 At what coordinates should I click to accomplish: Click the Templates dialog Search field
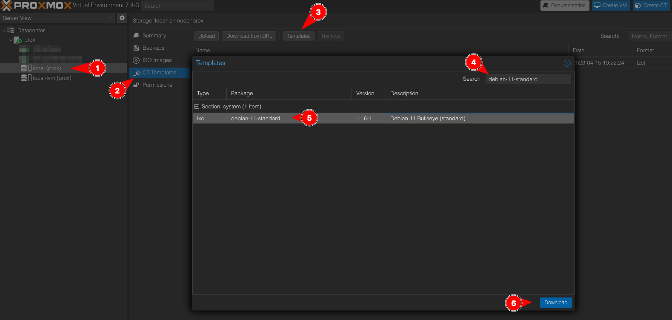528,79
